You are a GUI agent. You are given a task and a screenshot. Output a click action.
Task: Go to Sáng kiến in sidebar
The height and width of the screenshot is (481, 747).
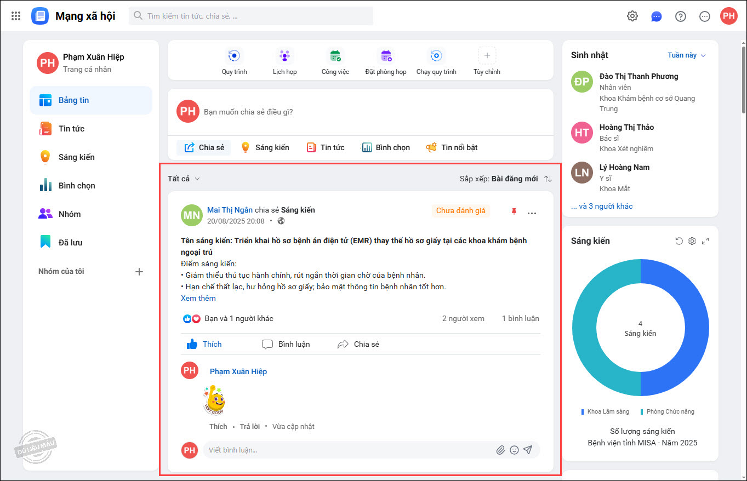tap(91, 157)
